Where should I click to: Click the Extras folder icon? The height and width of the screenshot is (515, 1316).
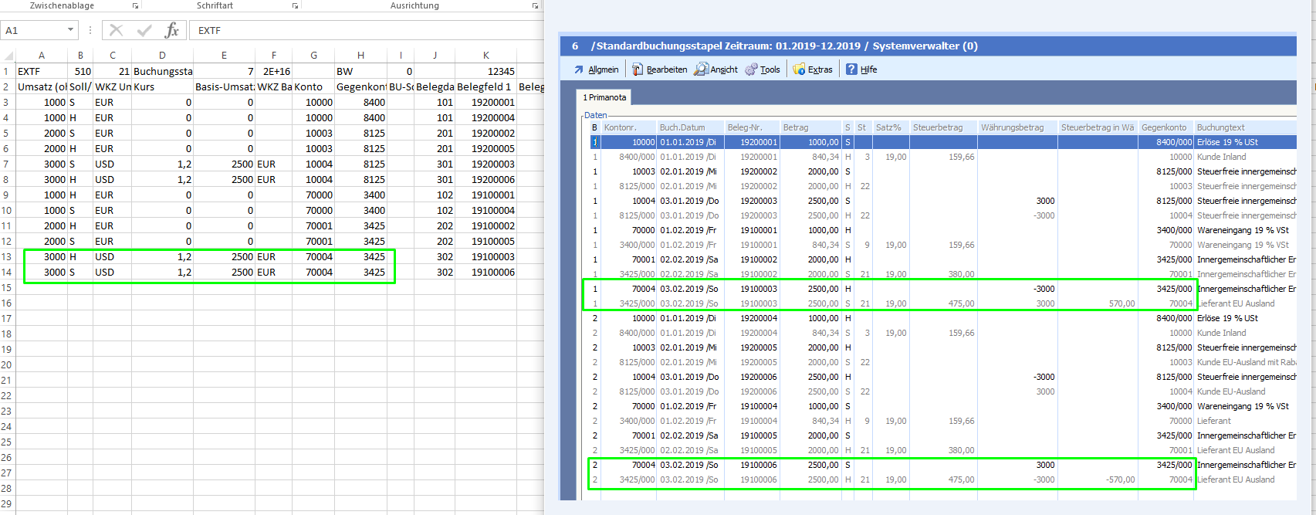pos(800,69)
